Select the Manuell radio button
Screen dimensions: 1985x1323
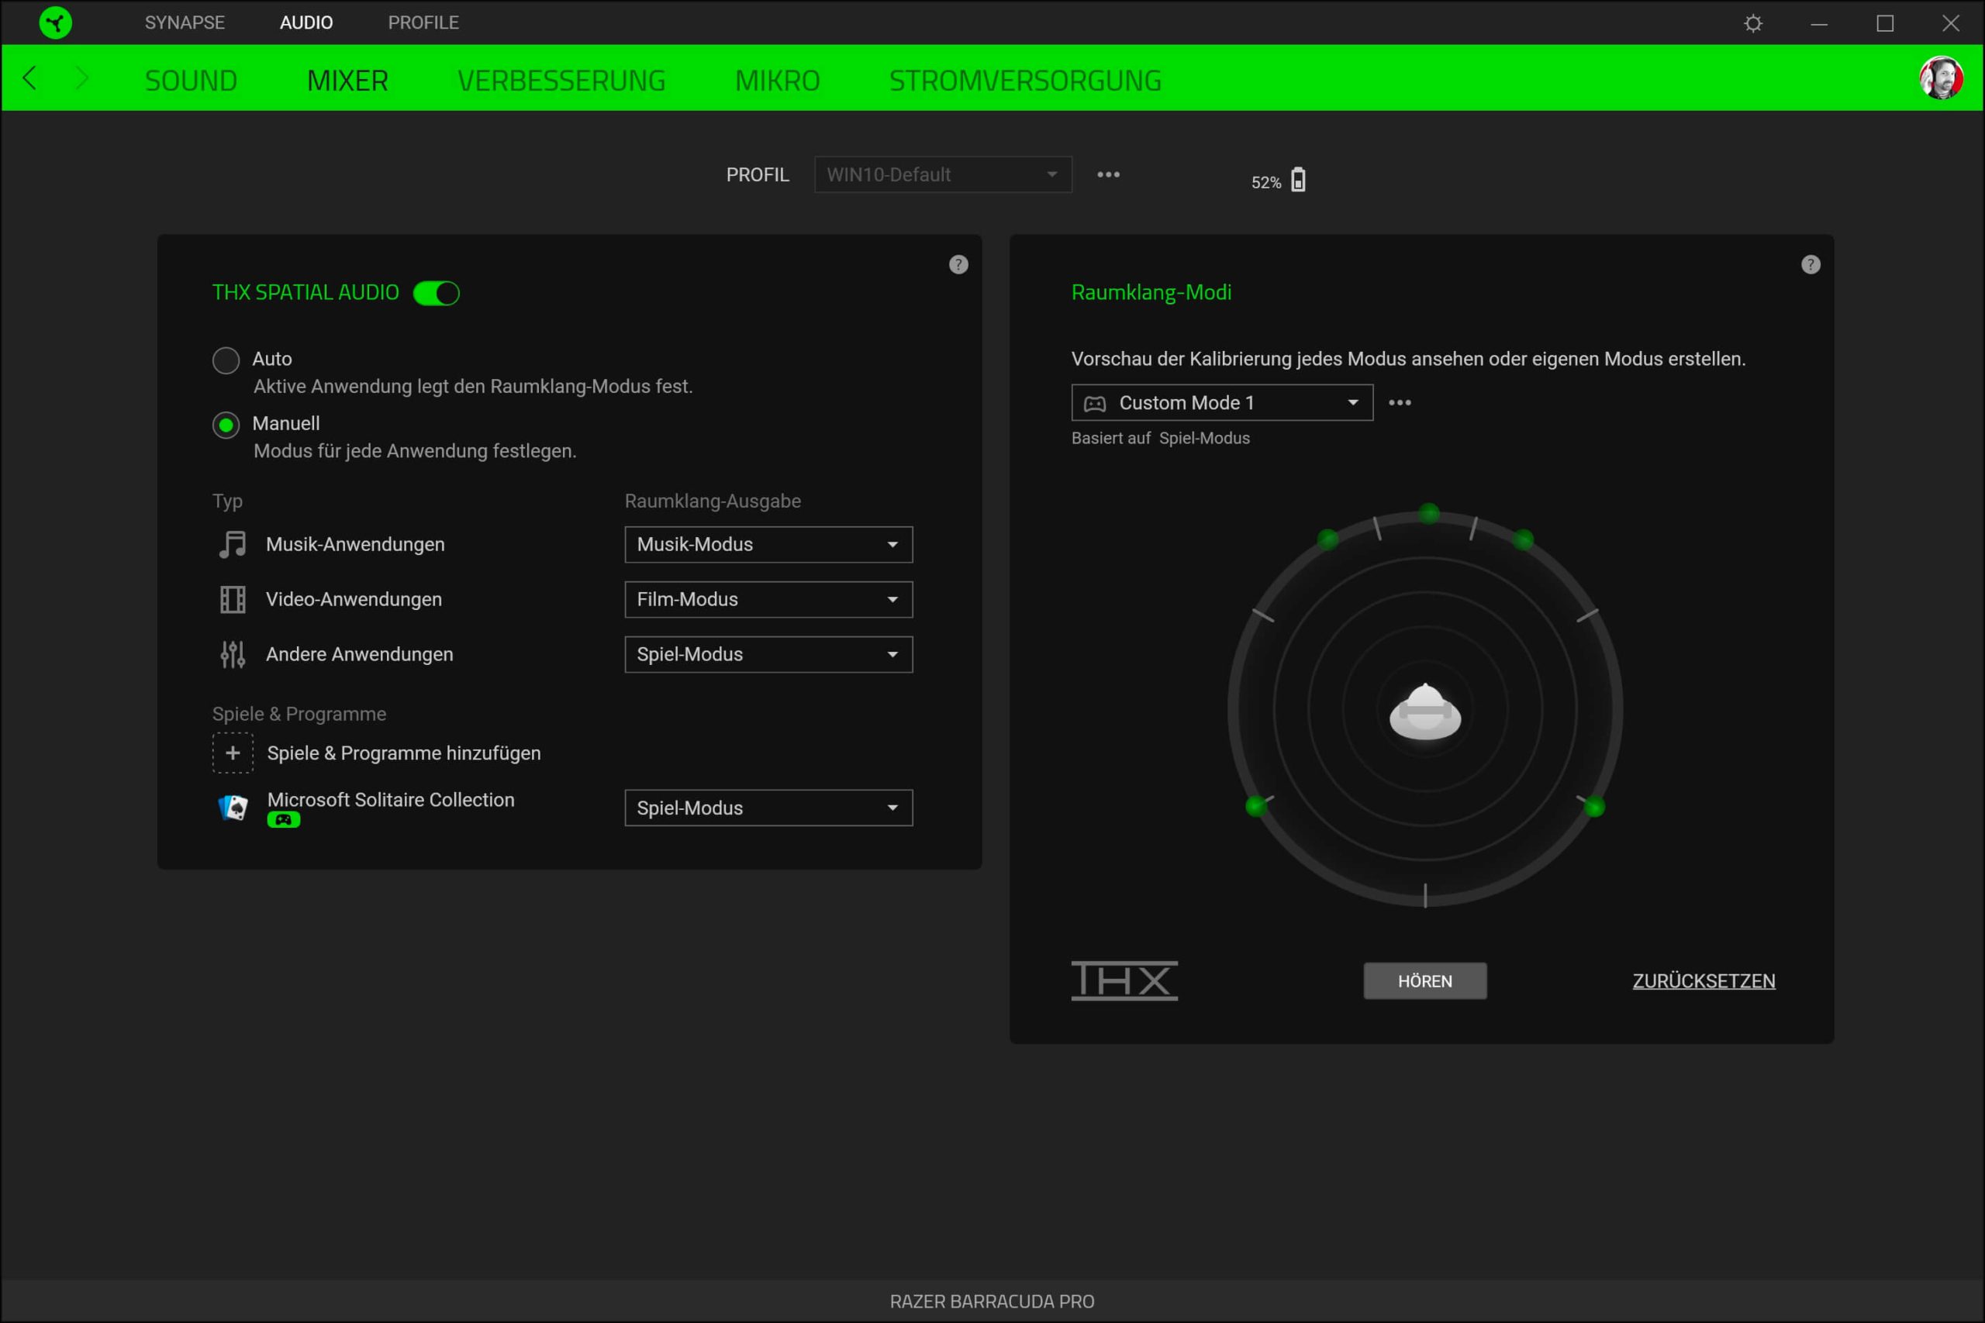(226, 425)
